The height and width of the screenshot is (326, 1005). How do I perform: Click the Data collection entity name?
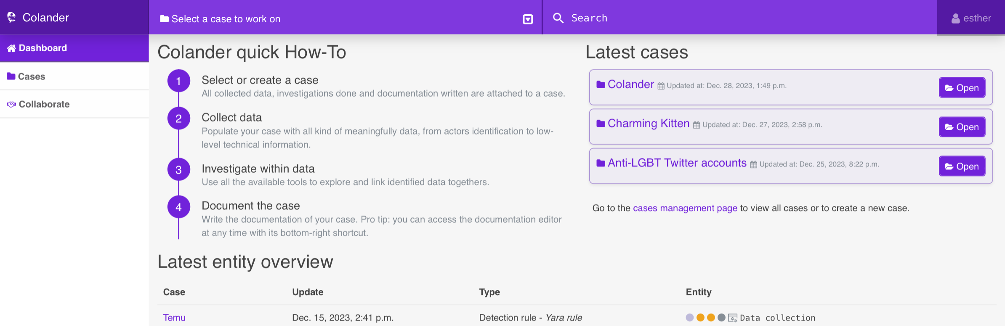pyautogui.click(x=778, y=318)
